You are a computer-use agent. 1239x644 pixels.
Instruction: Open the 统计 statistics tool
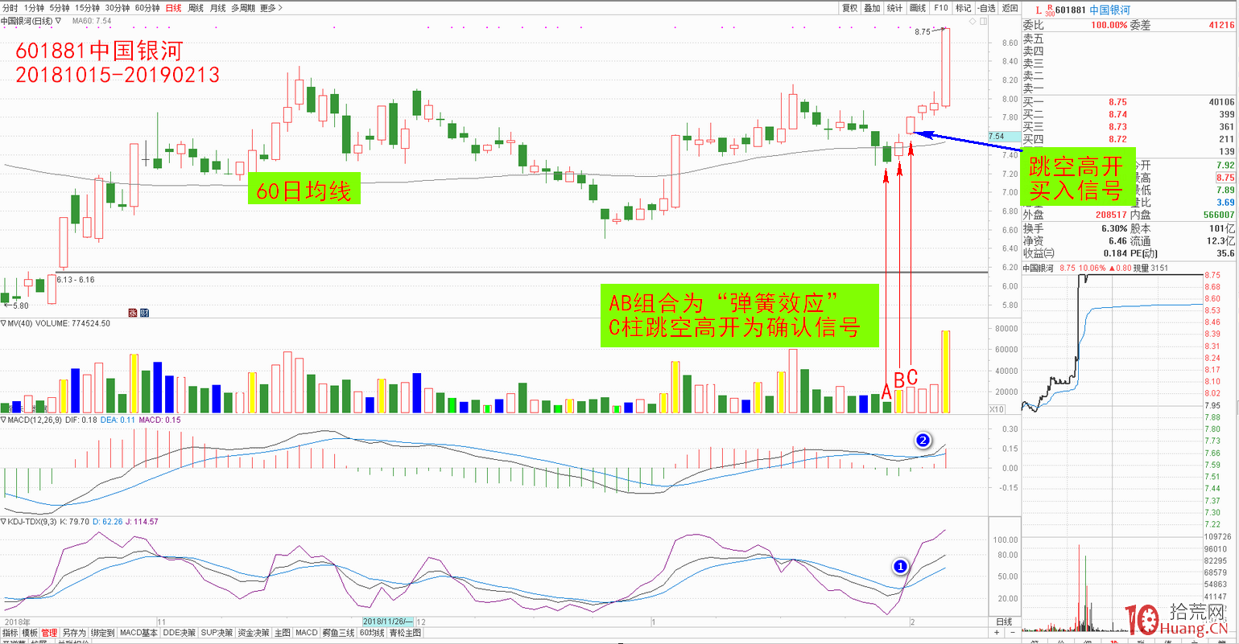(x=894, y=8)
